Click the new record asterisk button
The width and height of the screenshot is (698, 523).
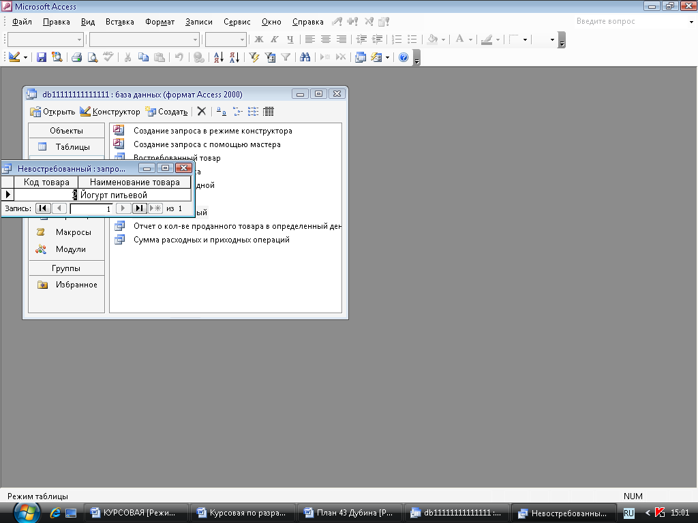pos(155,208)
